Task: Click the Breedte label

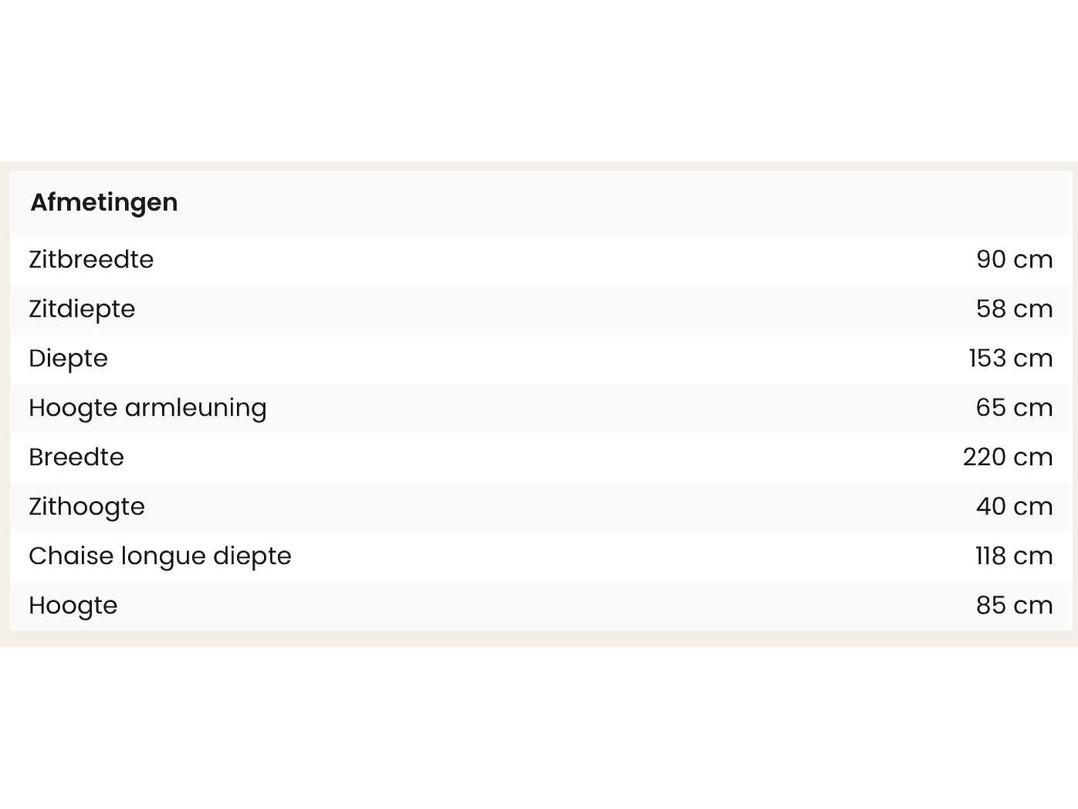Action: click(76, 457)
